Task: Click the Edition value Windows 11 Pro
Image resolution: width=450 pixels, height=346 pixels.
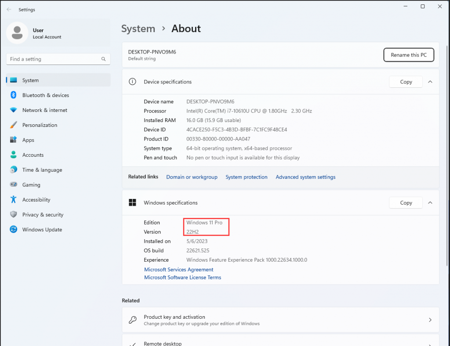Action: 204,223
